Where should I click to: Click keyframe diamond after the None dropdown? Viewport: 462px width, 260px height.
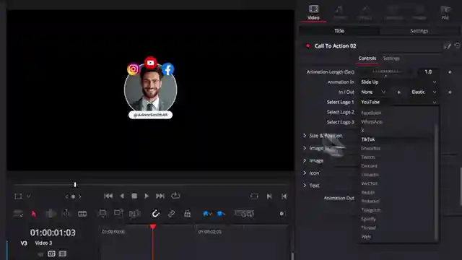click(x=398, y=92)
